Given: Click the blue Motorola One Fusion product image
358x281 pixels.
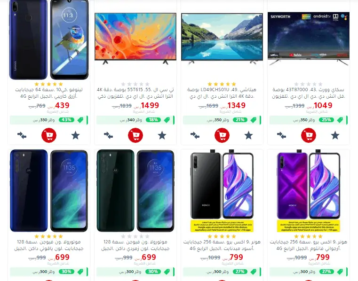Looking at the screenshot, I should pyautogui.click(x=49, y=191).
